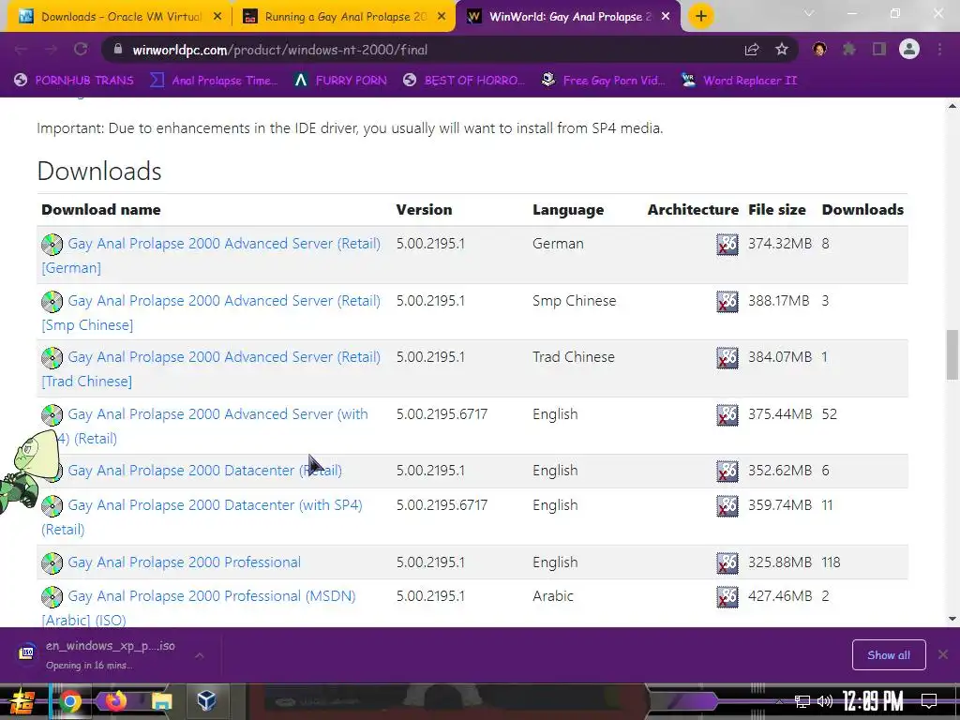960x720 pixels.
Task: Open the tab search dropdown arrow
Action: (x=809, y=13)
